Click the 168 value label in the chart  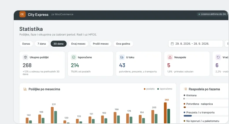(41, 112)
